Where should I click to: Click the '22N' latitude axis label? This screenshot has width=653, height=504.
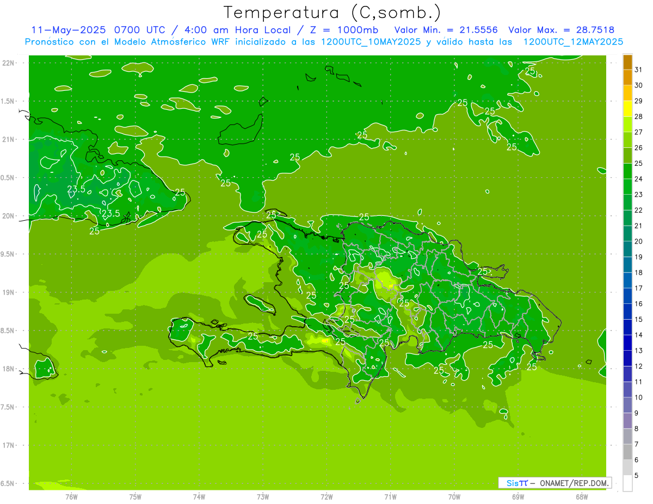coord(9,63)
